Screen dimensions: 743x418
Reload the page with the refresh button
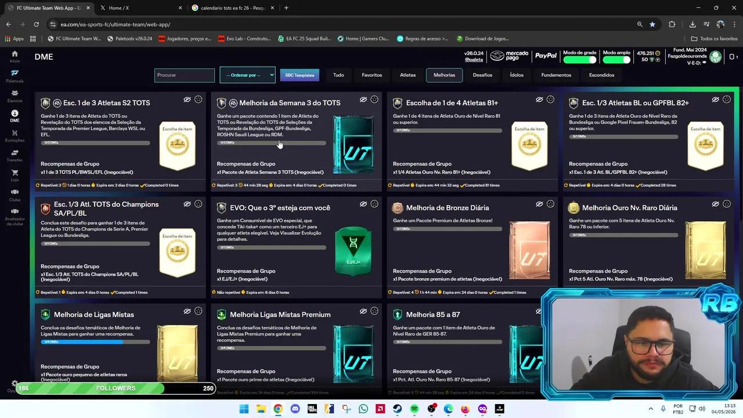(x=36, y=24)
